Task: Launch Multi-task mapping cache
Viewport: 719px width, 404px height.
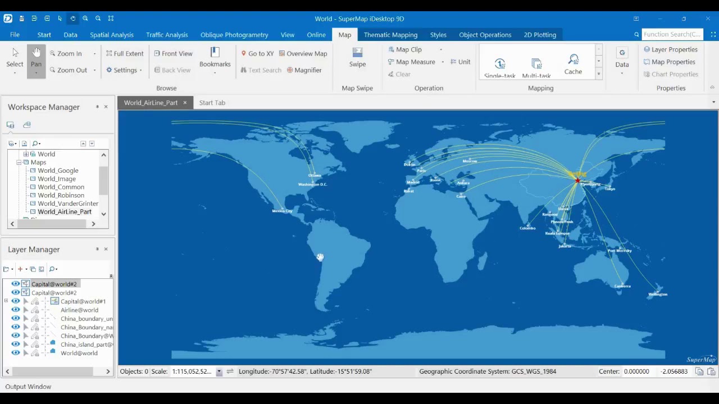Action: (x=536, y=67)
